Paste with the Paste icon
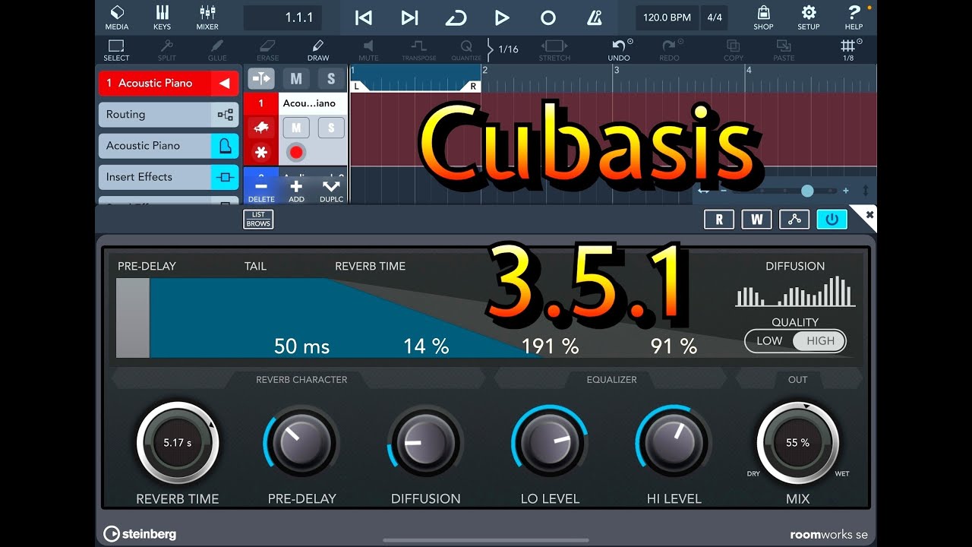The width and height of the screenshot is (972, 547). pyautogui.click(x=784, y=50)
